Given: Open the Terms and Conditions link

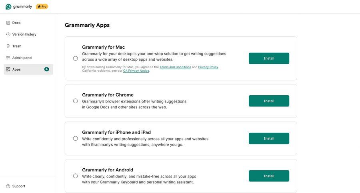Looking at the screenshot, I should (x=176, y=67).
